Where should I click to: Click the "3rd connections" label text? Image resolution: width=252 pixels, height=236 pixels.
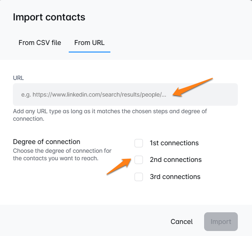point(175,177)
